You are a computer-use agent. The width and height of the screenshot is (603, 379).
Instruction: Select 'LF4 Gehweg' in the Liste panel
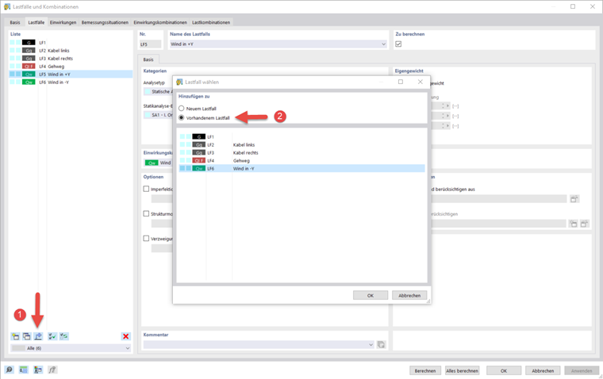tap(71, 66)
